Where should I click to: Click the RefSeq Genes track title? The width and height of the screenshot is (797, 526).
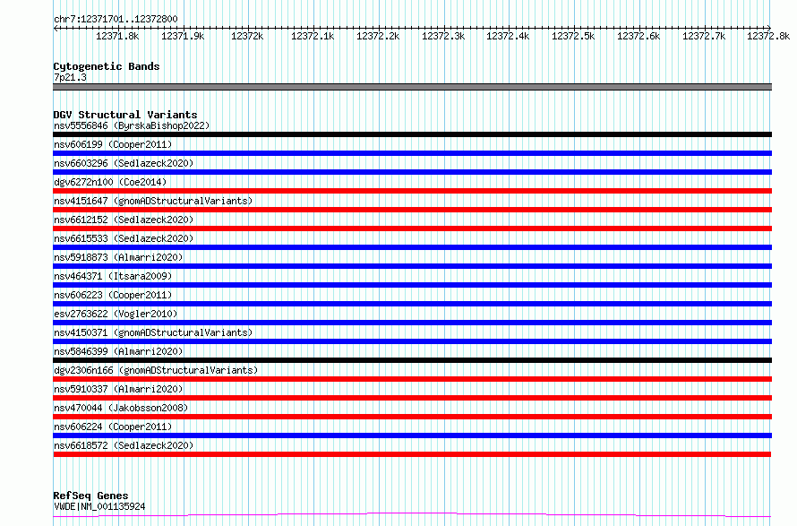click(x=90, y=496)
